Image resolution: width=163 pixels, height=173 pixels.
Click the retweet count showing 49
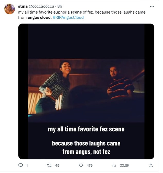click(x=57, y=166)
